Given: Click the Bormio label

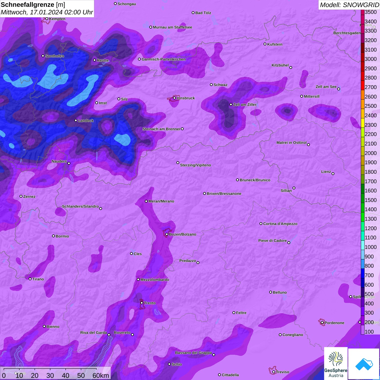Looking at the screenshot, I should 62,236.
